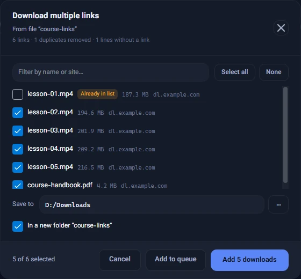Image resolution: width=301 pixels, height=279 pixels.
Task: Click the lesson-03.mp4 file name
Action: [x=50, y=130]
